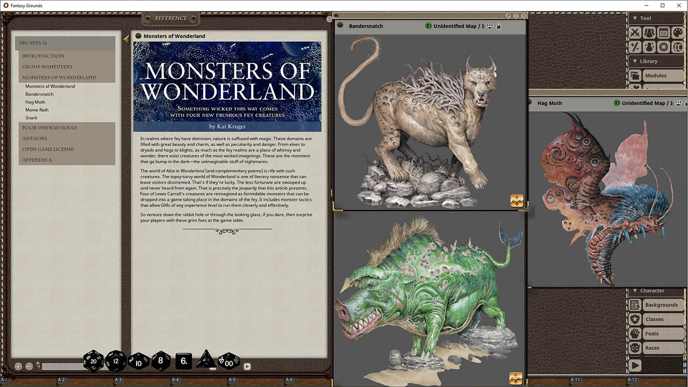
Task: Click the Modules library button
Action: pyautogui.click(x=655, y=76)
